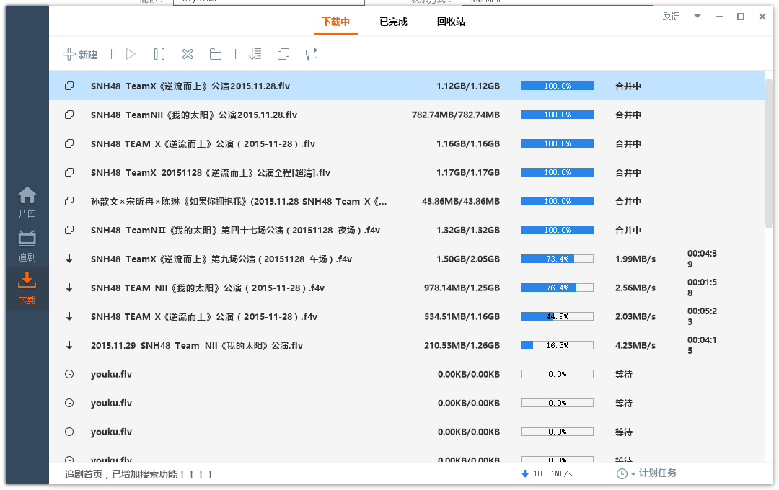Select 第九场公演 午场 .f4v file
This screenshot has width=779, height=490.
click(x=221, y=259)
